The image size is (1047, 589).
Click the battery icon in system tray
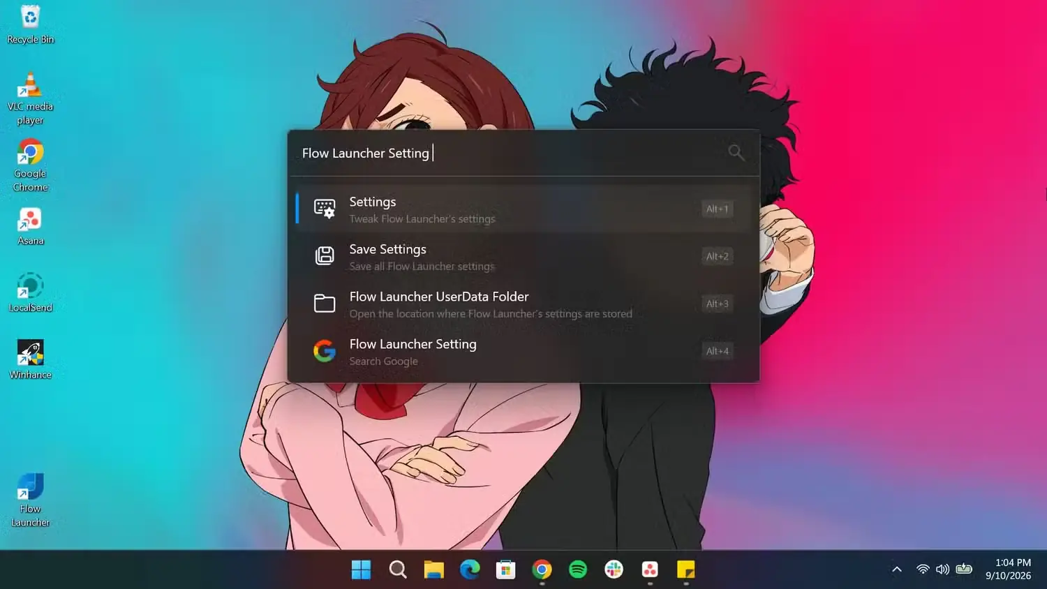pyautogui.click(x=964, y=569)
